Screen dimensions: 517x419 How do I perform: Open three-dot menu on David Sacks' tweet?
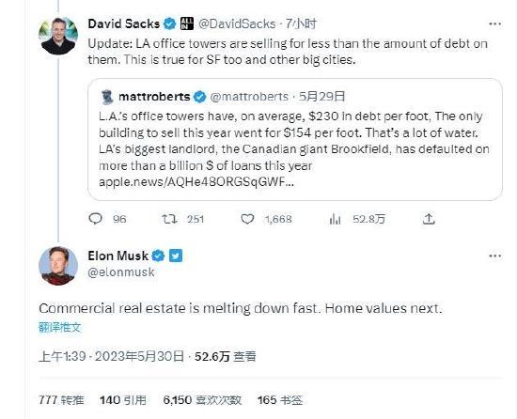pyautogui.click(x=494, y=24)
